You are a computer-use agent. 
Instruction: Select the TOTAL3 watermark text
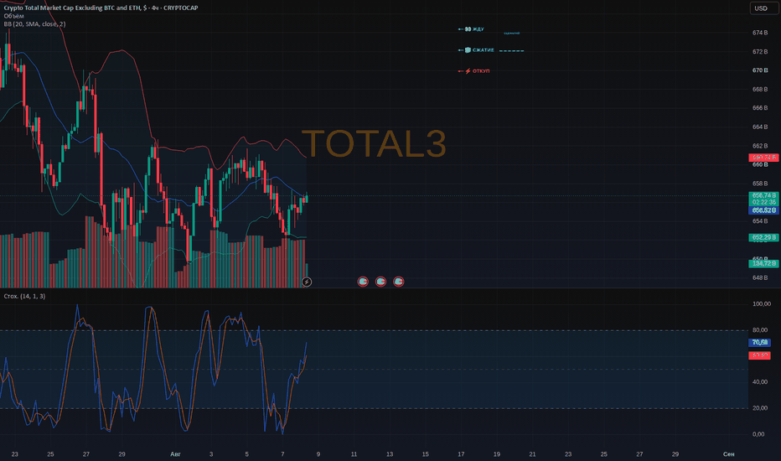point(374,143)
